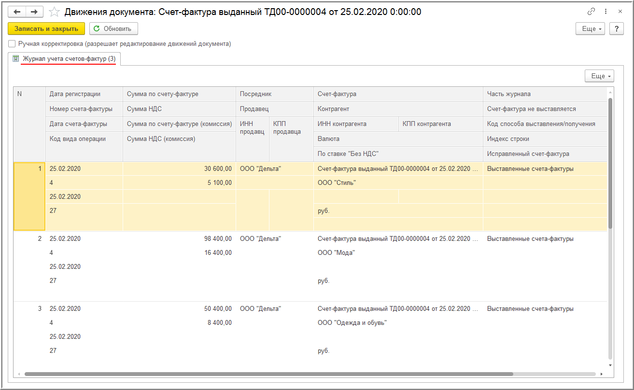
Task: Click 'Код способа выставления/получения' header
Action: click(x=545, y=124)
